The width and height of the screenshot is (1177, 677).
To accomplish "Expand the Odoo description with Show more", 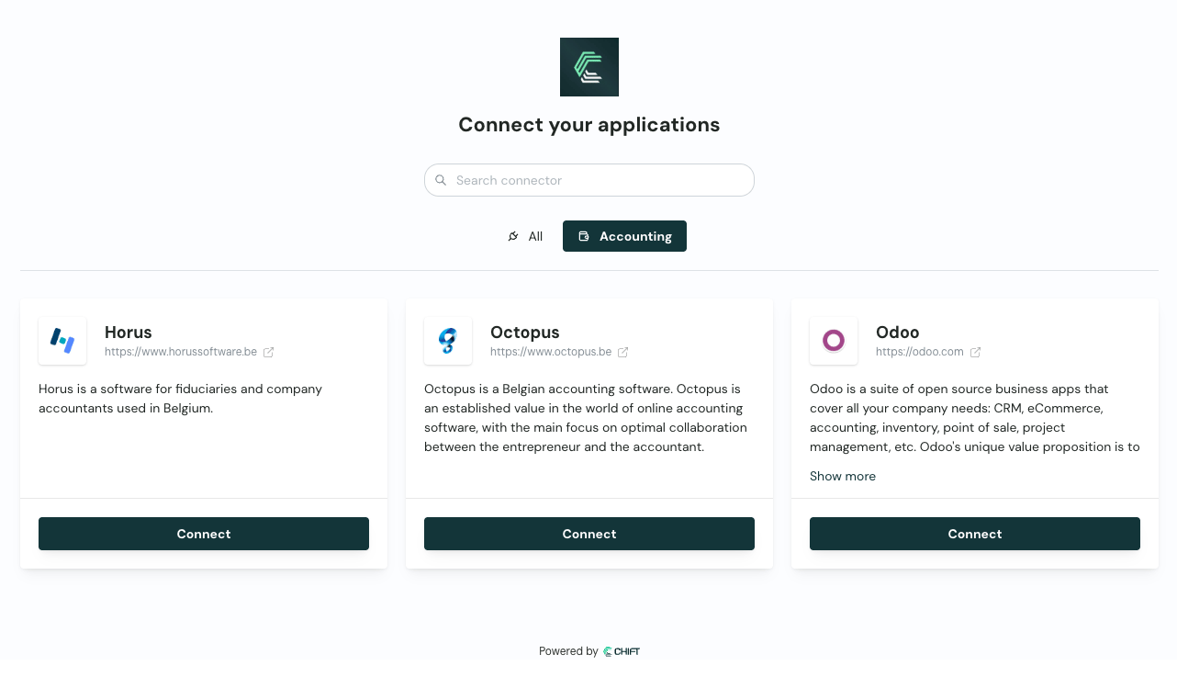I will [x=843, y=476].
